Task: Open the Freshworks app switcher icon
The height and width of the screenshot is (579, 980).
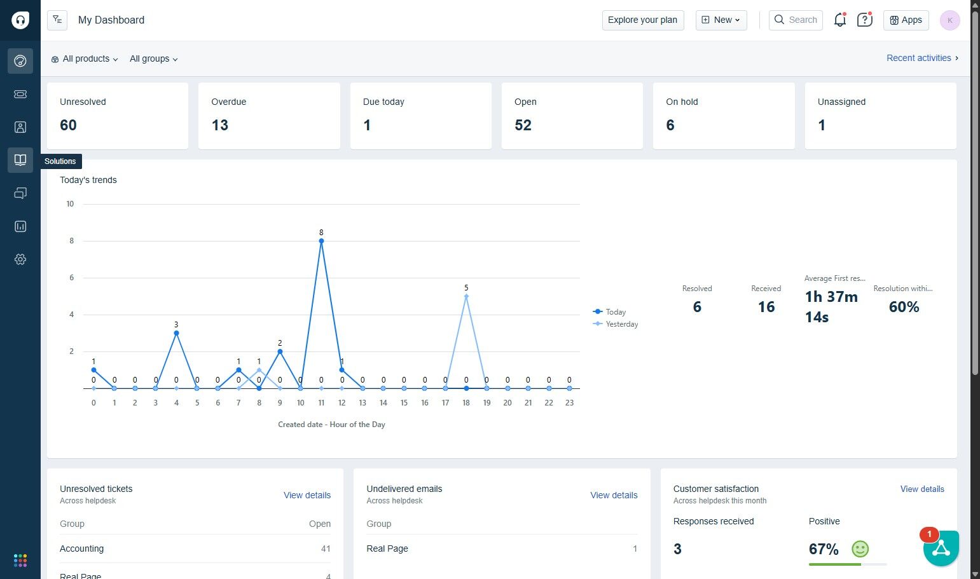Action: pos(20,560)
